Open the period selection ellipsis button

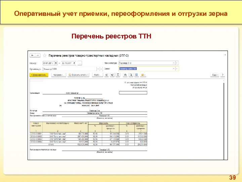click(x=80, y=63)
